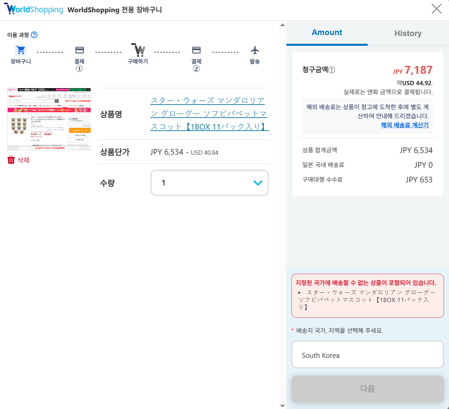Select the 구매대행 수수료 JPY 653 value

click(x=419, y=180)
